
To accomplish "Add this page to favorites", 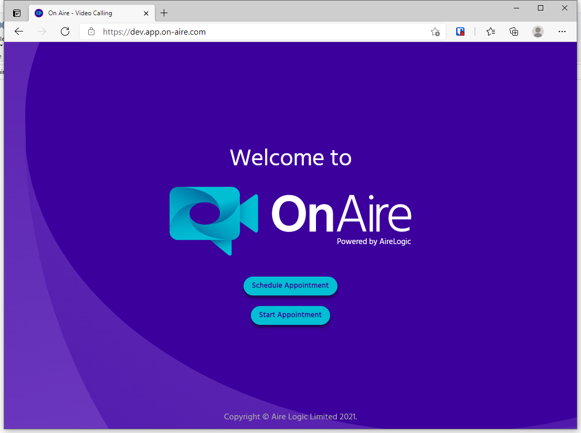I will coord(435,31).
